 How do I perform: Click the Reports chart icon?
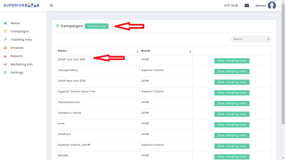point(5,56)
